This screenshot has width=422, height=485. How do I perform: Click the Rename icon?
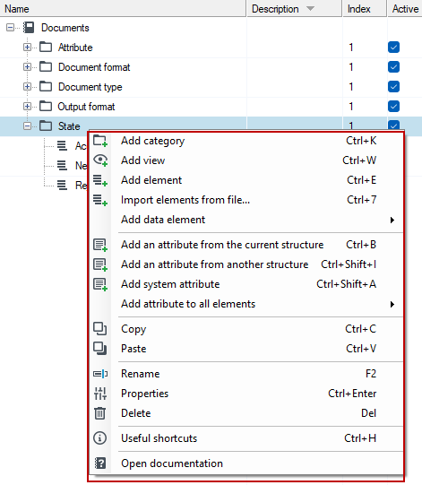point(100,374)
